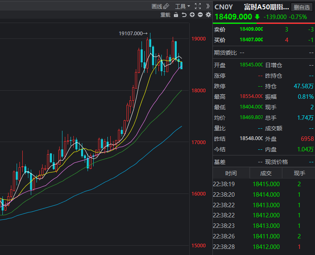Click the 总手 total volume 1.74万
The height and width of the screenshot is (255, 315).
click(x=305, y=117)
